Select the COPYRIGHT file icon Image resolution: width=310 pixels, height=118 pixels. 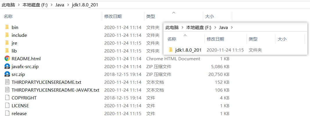7,98
